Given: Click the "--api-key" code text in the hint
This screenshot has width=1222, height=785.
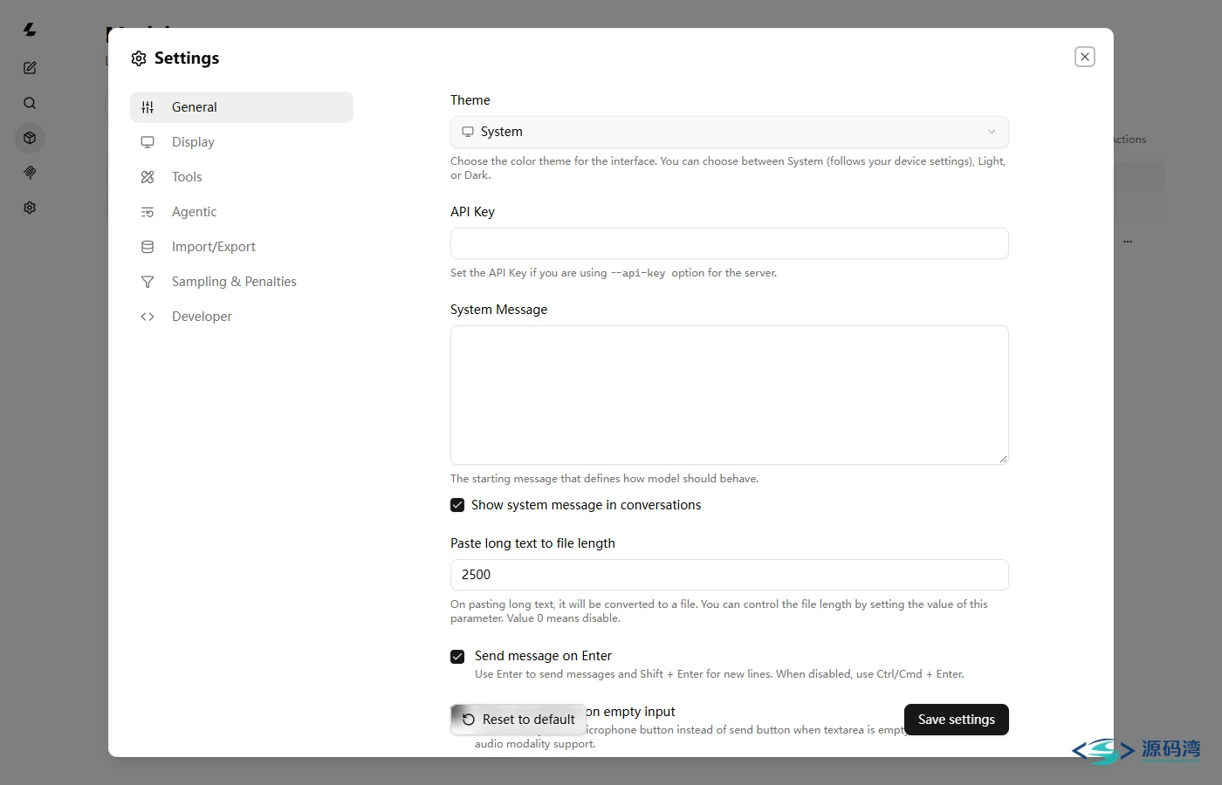Looking at the screenshot, I should (638, 273).
